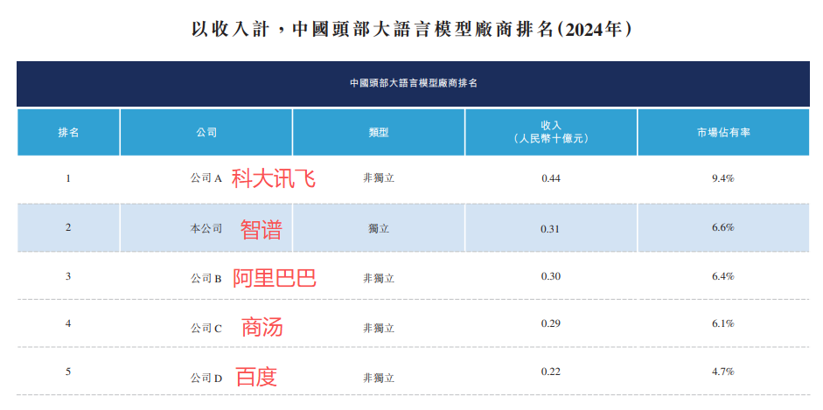Click the red label '百度'

[256, 377]
